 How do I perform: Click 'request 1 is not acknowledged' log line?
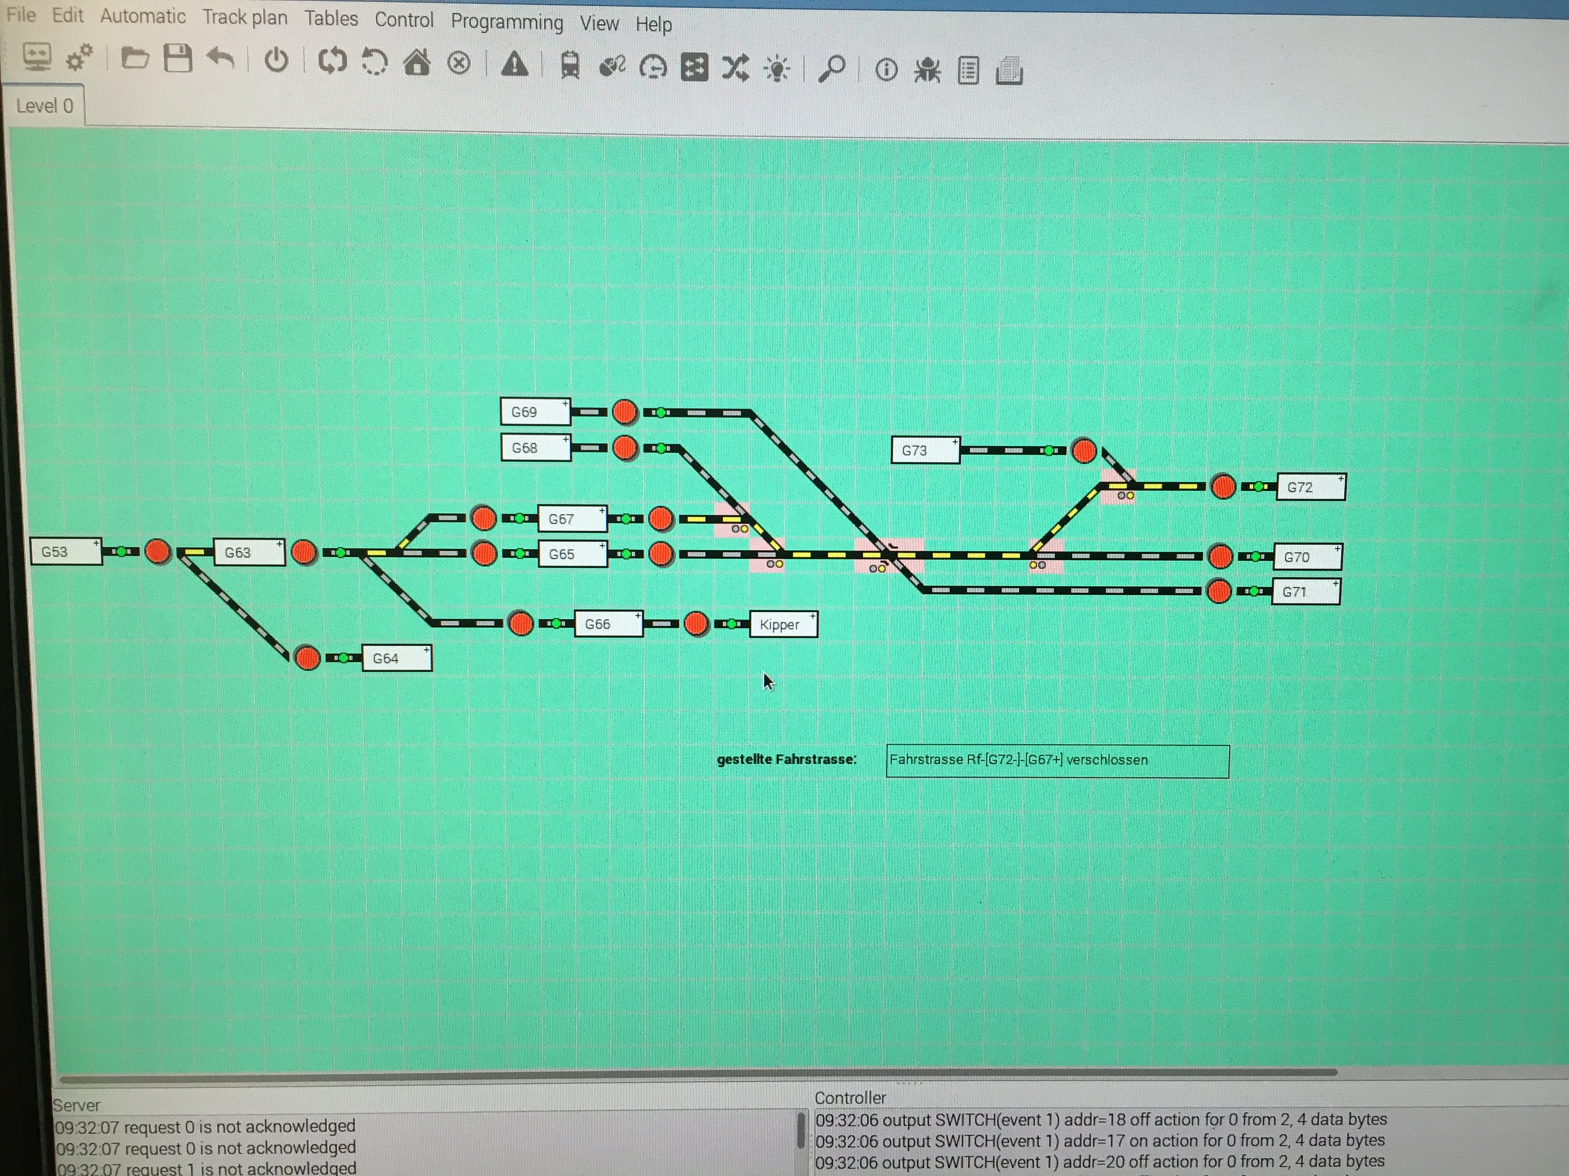click(206, 1168)
